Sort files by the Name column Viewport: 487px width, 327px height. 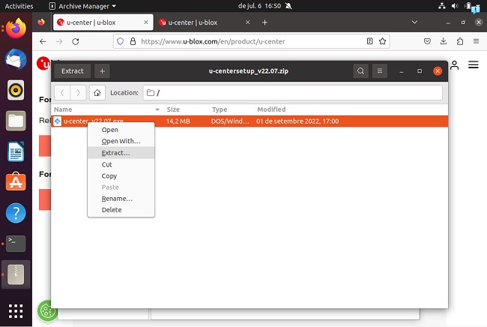coord(63,109)
